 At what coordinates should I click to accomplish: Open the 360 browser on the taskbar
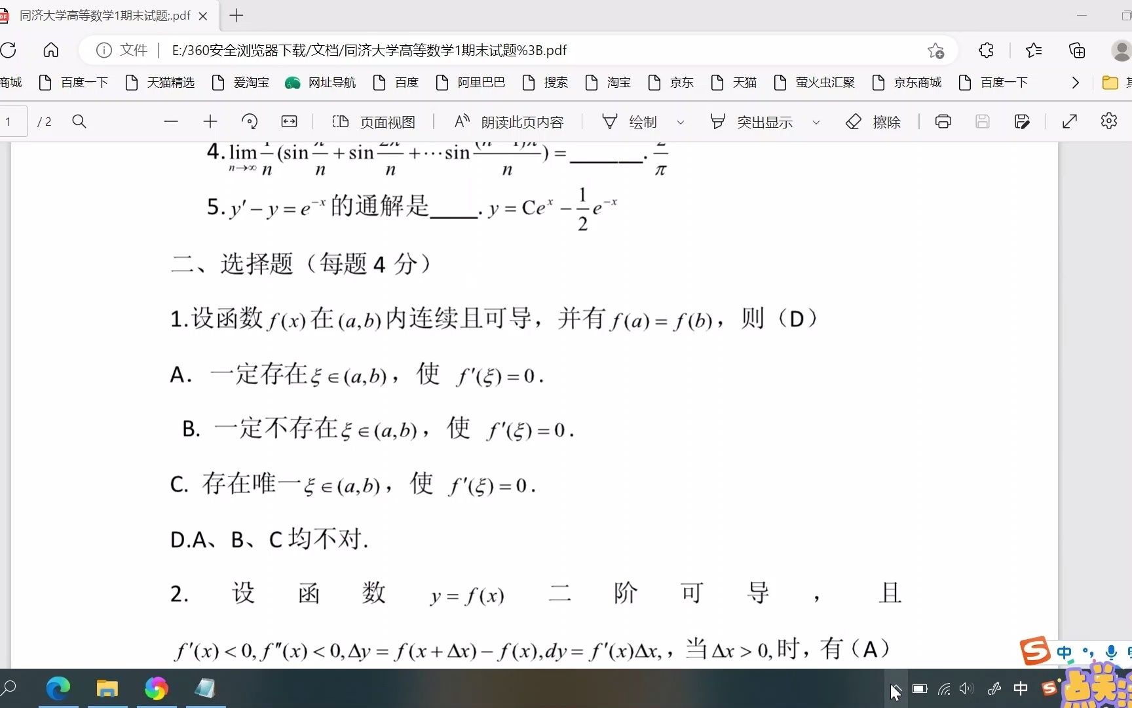pyautogui.click(x=156, y=688)
